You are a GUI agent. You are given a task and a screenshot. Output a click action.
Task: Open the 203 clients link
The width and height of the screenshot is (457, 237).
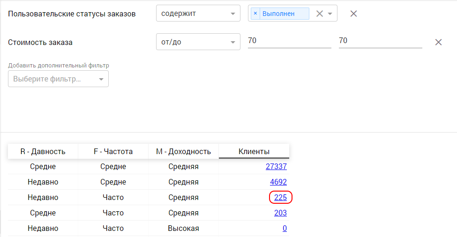point(280,213)
